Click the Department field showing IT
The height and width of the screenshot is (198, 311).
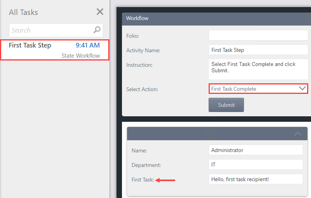[x=256, y=165]
